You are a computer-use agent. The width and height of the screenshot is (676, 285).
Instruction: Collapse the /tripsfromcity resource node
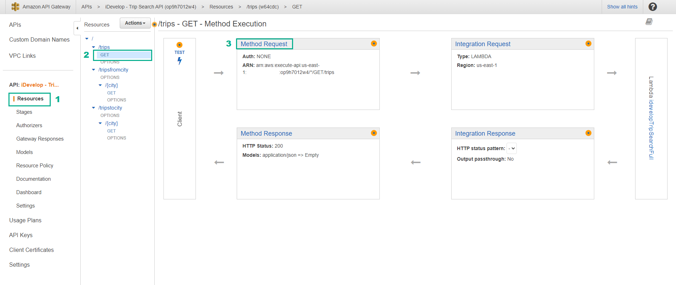click(x=93, y=69)
